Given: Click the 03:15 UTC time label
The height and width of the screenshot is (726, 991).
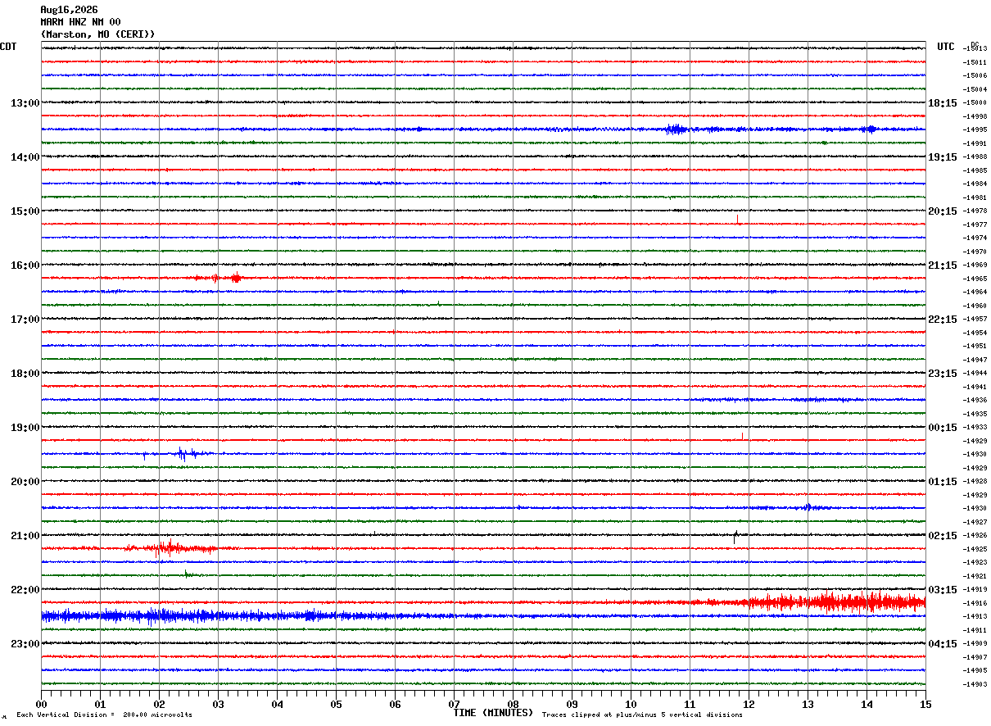Looking at the screenshot, I should pyautogui.click(x=943, y=590).
